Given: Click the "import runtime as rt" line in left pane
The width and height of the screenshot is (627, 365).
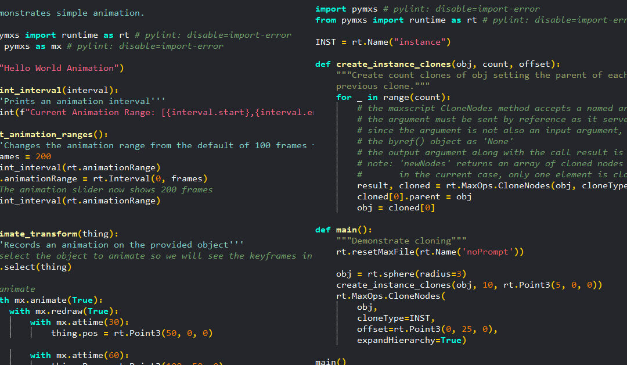Looking at the screenshot, I should 146,35.
